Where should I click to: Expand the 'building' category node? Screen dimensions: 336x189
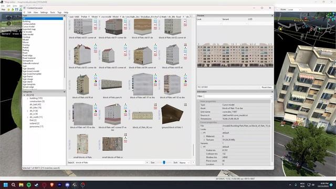coord(28,98)
